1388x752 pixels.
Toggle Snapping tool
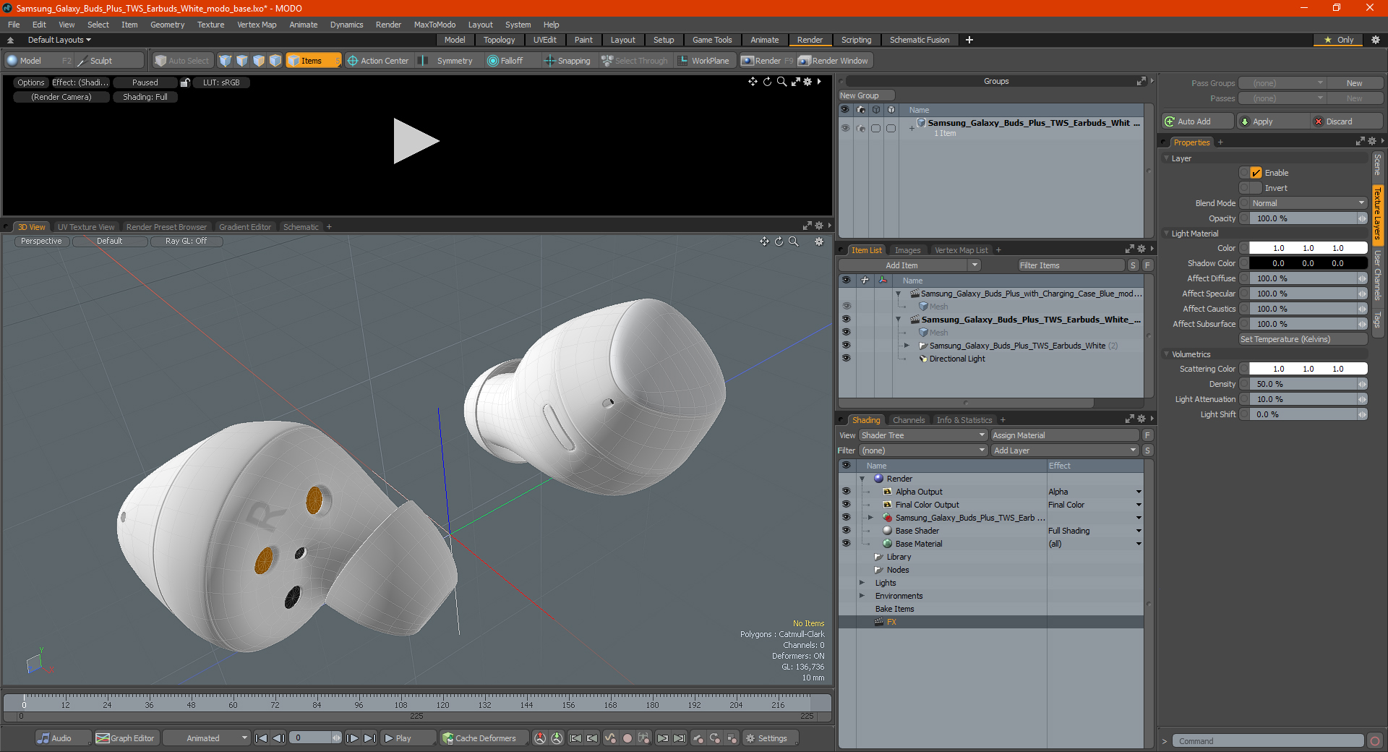(x=567, y=61)
